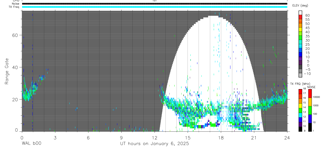Image resolution: width=323 pixels, height=149 pixels.
Task: Click the 'UT hours on January 6, 2025' label
Action: pos(154,143)
